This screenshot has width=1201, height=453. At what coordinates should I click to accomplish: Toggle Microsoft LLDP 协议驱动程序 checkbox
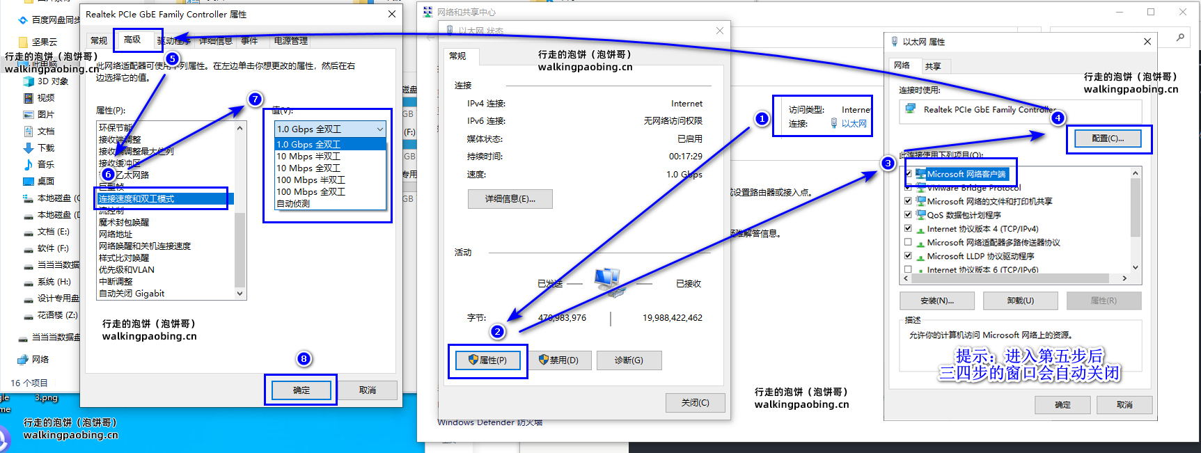[908, 256]
